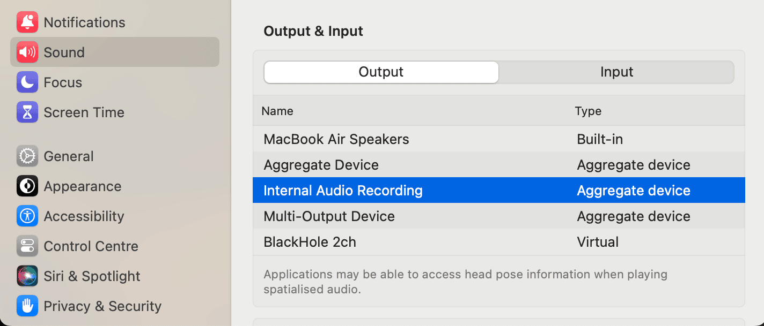
Task: Select the Output tab
Action: (x=381, y=72)
